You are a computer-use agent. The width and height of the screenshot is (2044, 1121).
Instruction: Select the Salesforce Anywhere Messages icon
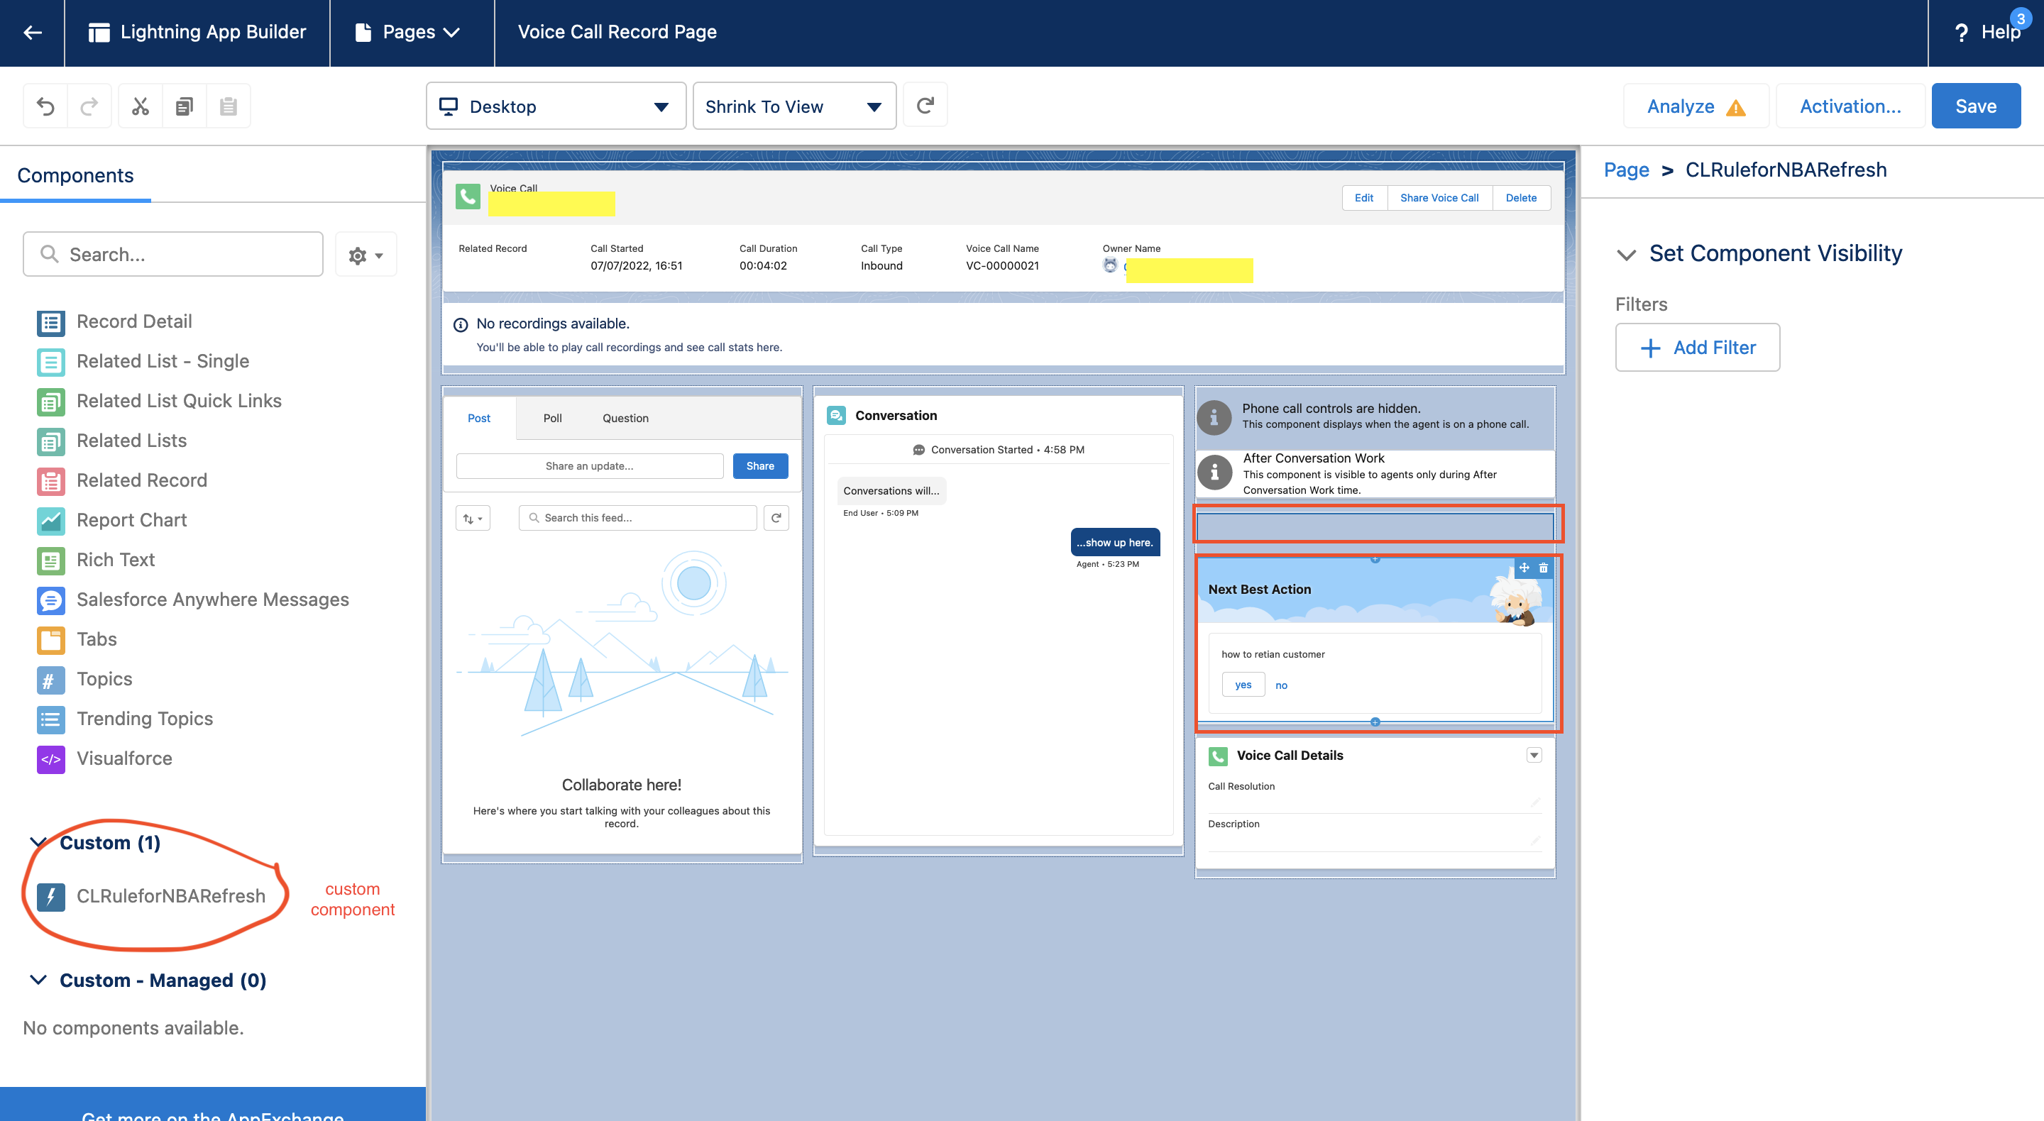tap(51, 600)
